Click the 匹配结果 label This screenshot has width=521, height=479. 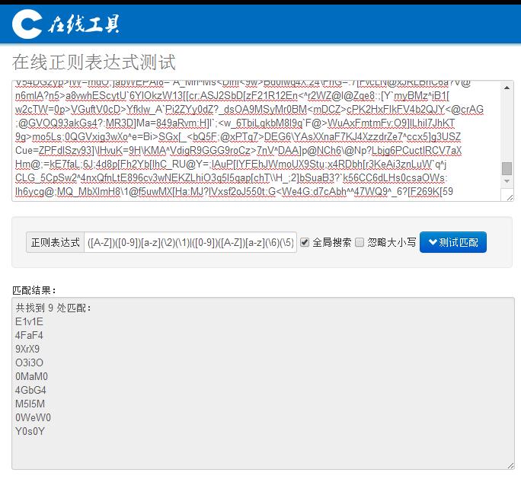[x=34, y=291]
